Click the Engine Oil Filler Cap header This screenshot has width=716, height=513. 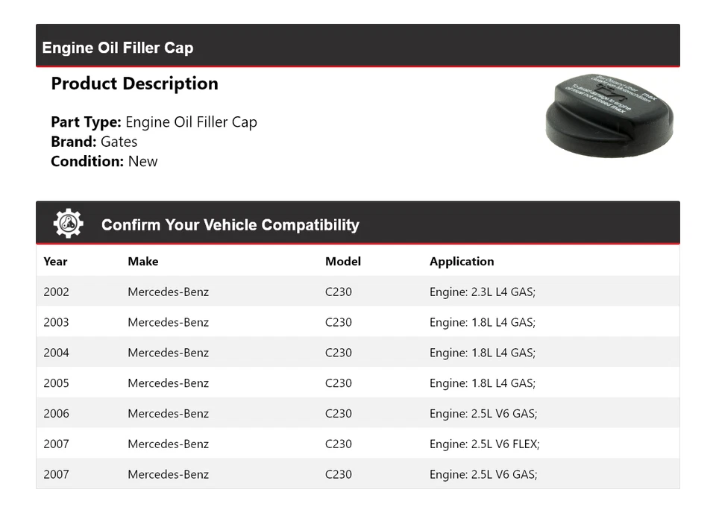point(118,48)
